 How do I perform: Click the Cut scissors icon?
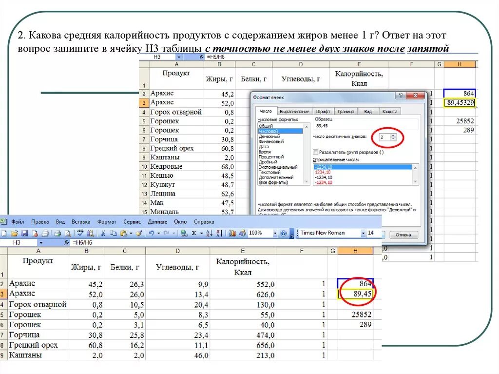click(103, 233)
